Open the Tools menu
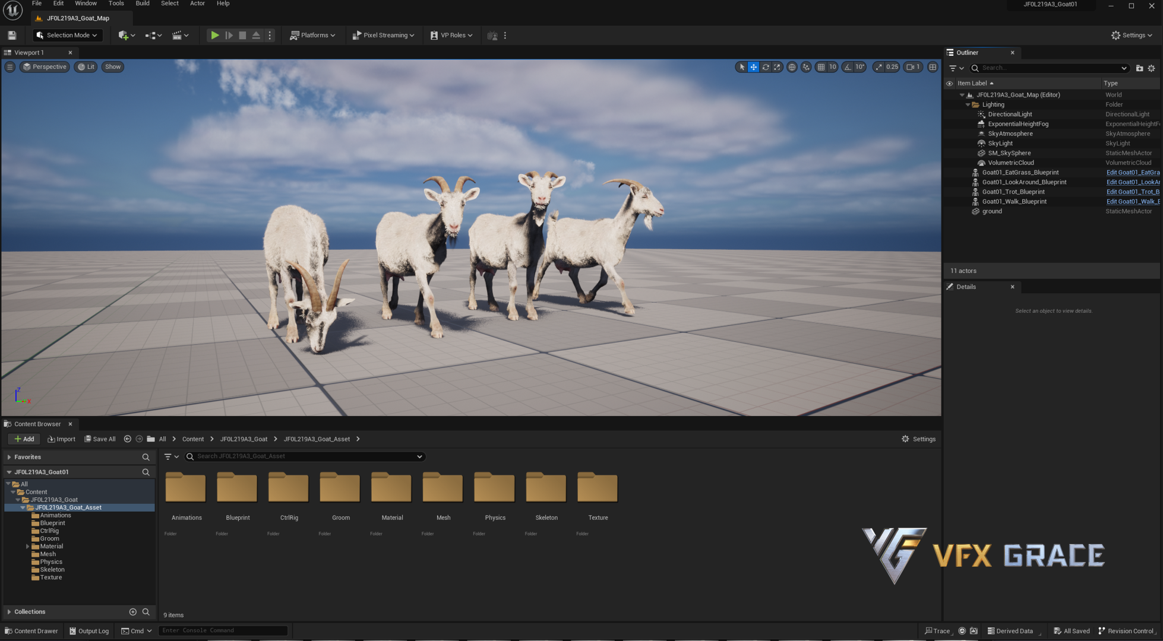The height and width of the screenshot is (641, 1163). tap(116, 4)
